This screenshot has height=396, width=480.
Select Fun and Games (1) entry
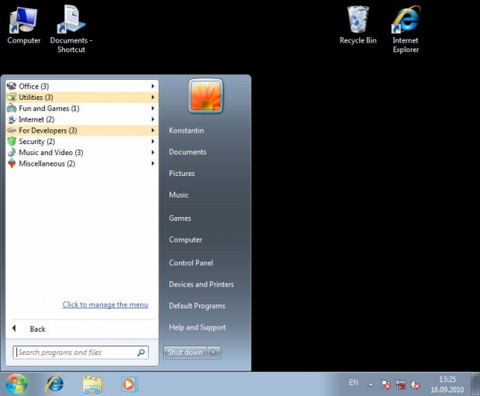point(82,108)
